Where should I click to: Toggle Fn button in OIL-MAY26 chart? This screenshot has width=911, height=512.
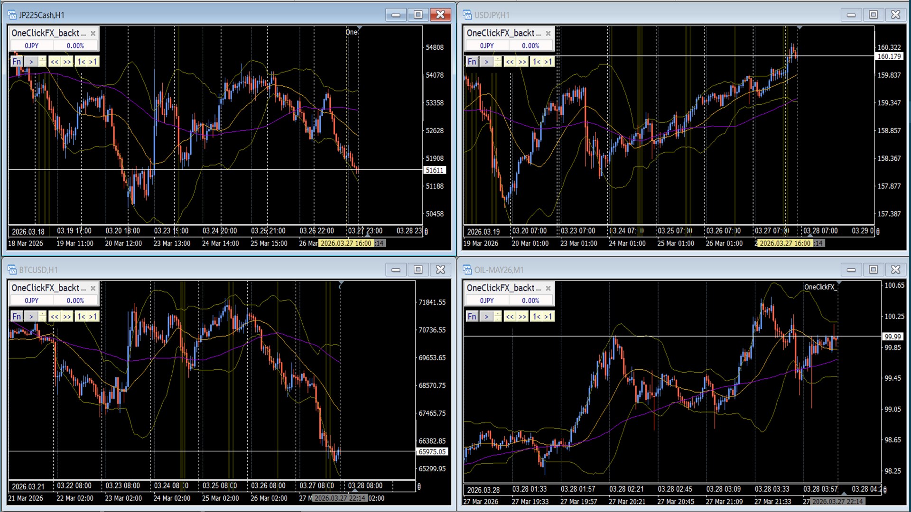pos(472,317)
